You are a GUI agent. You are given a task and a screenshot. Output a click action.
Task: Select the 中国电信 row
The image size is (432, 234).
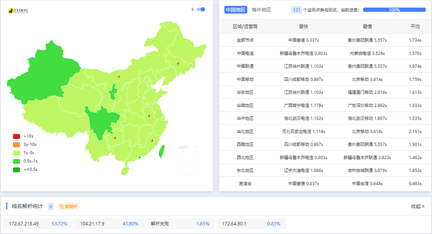(x=325, y=53)
